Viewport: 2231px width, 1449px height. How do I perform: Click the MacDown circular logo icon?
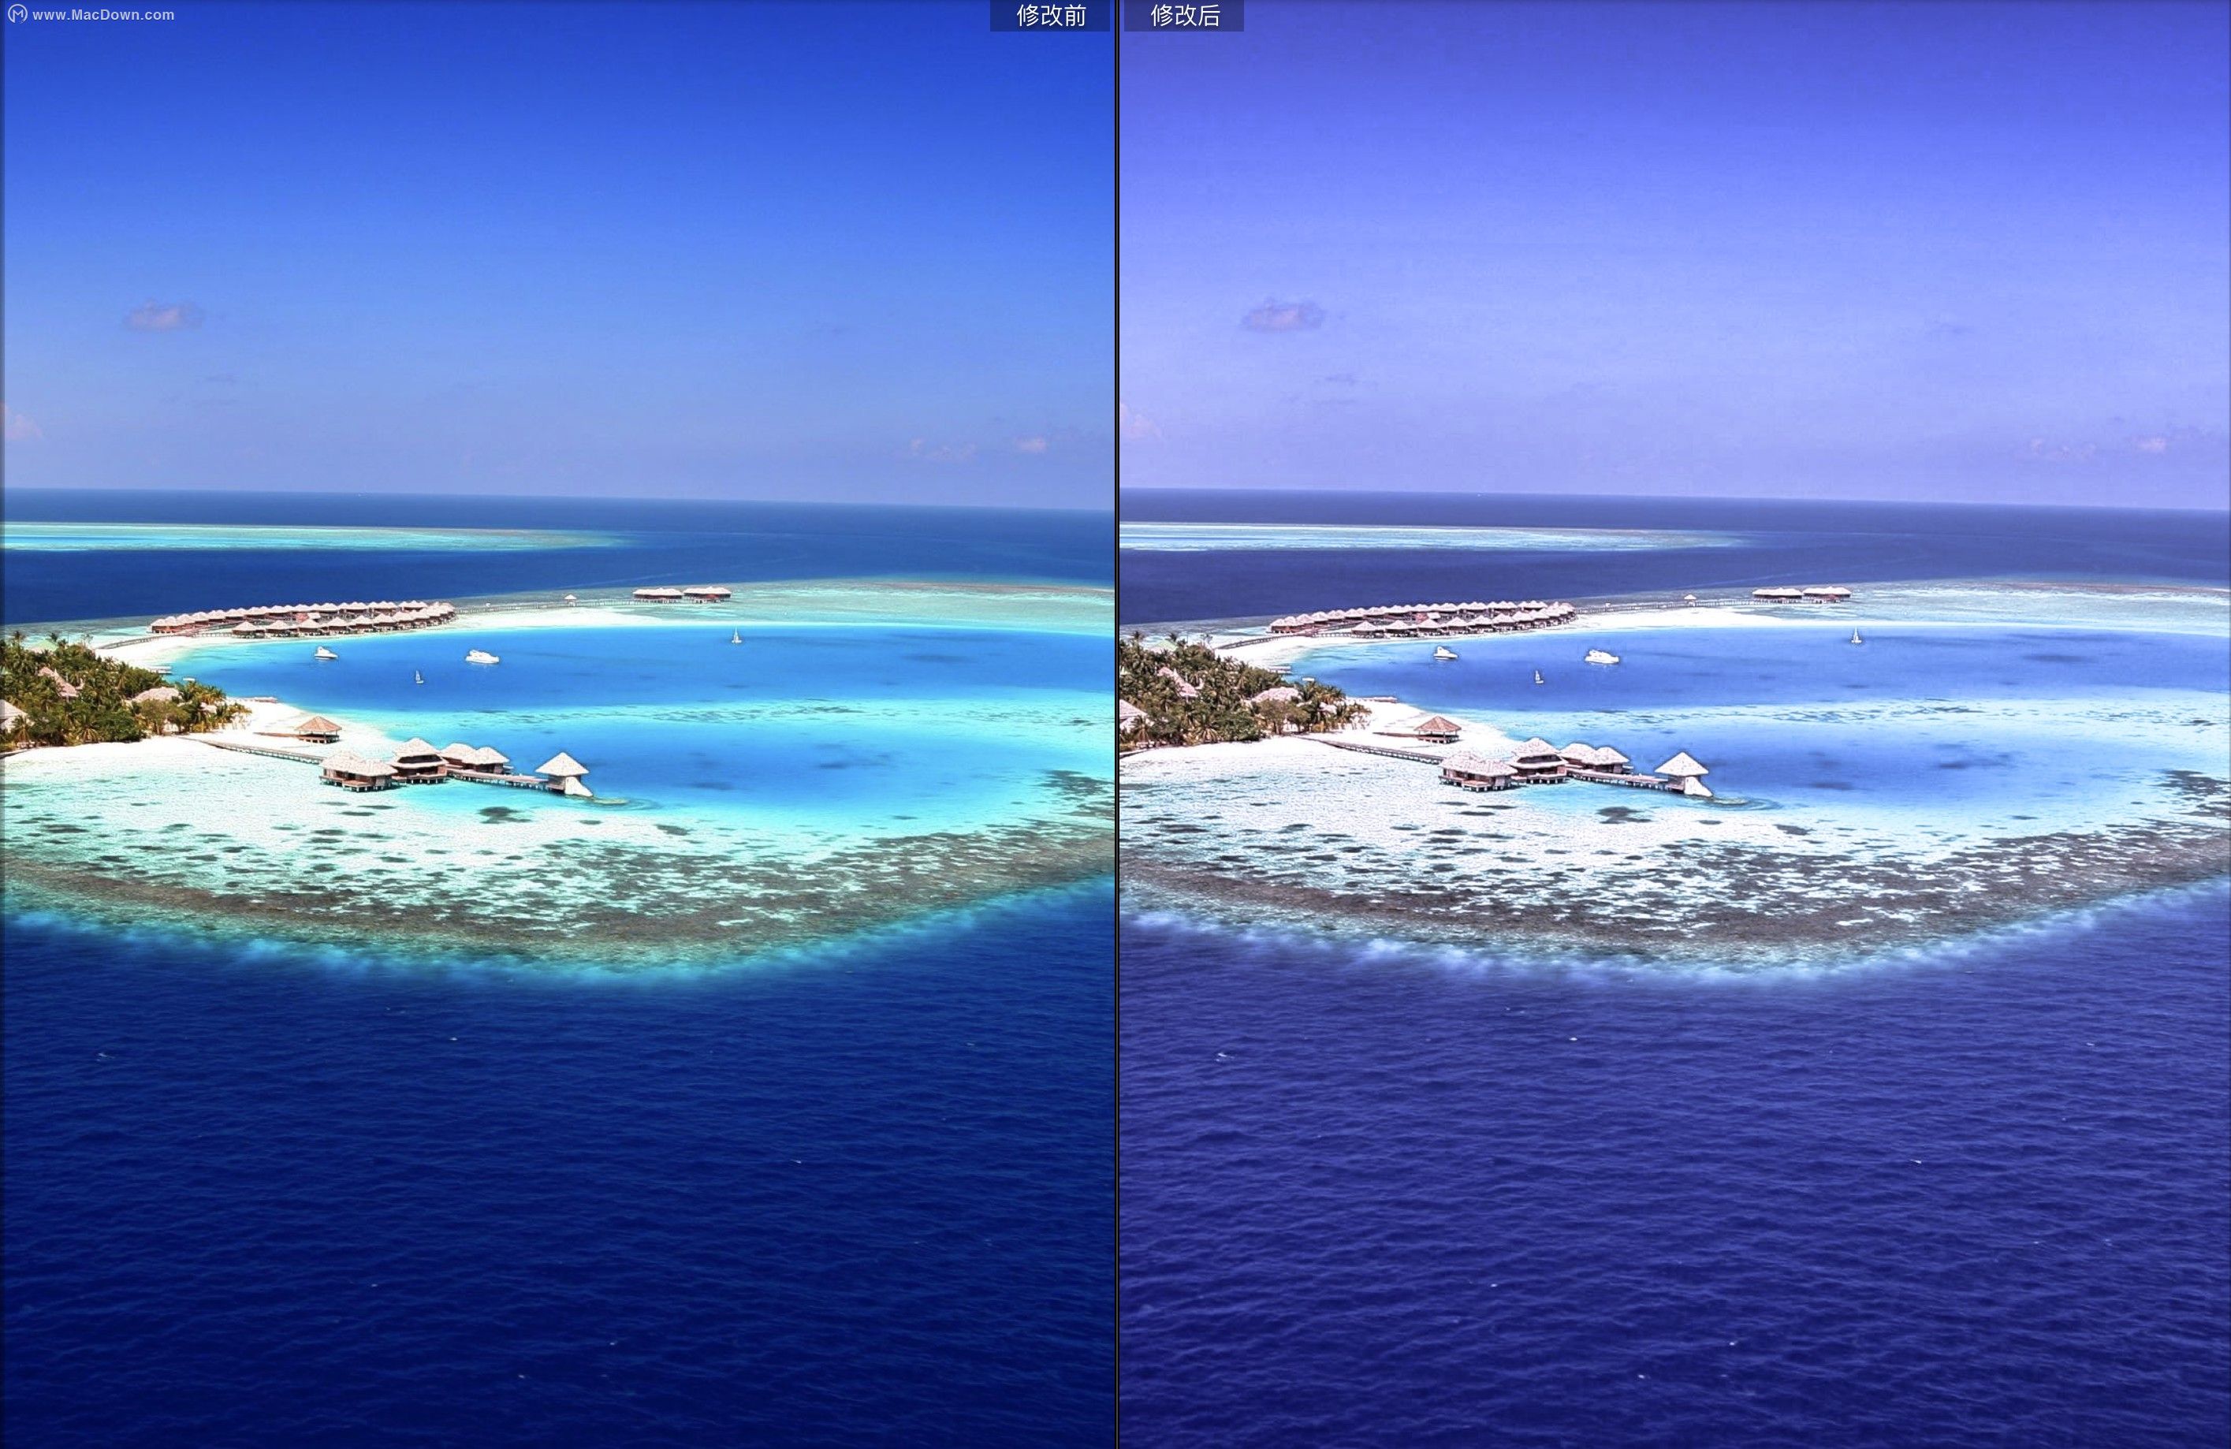click(x=17, y=14)
